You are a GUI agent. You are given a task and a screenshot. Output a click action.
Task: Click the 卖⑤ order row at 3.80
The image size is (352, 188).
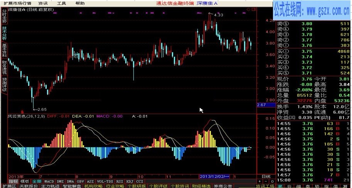click(313, 24)
